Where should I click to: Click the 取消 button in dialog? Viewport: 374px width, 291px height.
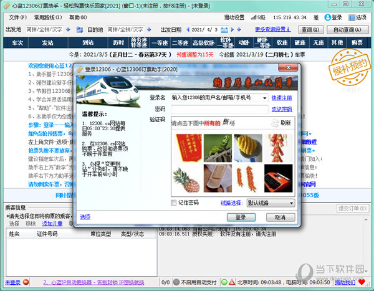coord(280,217)
